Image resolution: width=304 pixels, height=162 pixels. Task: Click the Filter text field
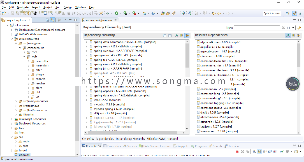click(x=257, y=28)
